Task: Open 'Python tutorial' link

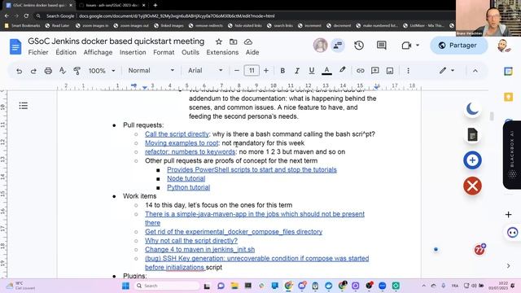Action: pos(188,187)
